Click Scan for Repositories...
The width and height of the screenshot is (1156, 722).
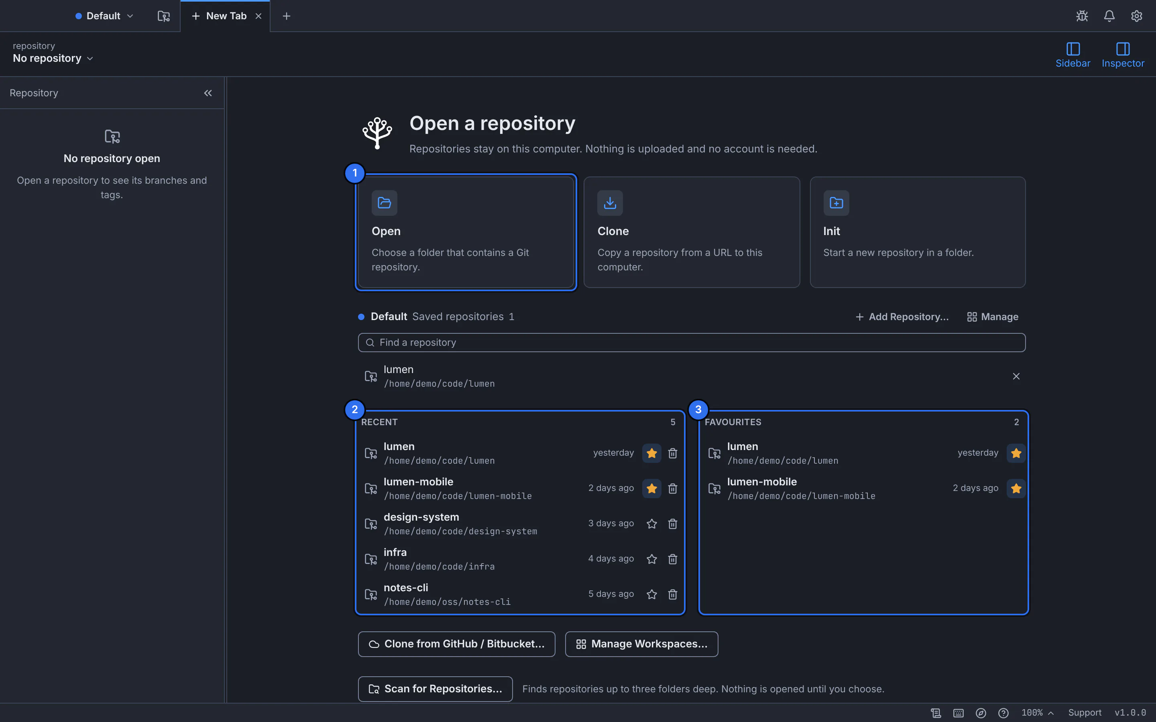click(x=435, y=689)
